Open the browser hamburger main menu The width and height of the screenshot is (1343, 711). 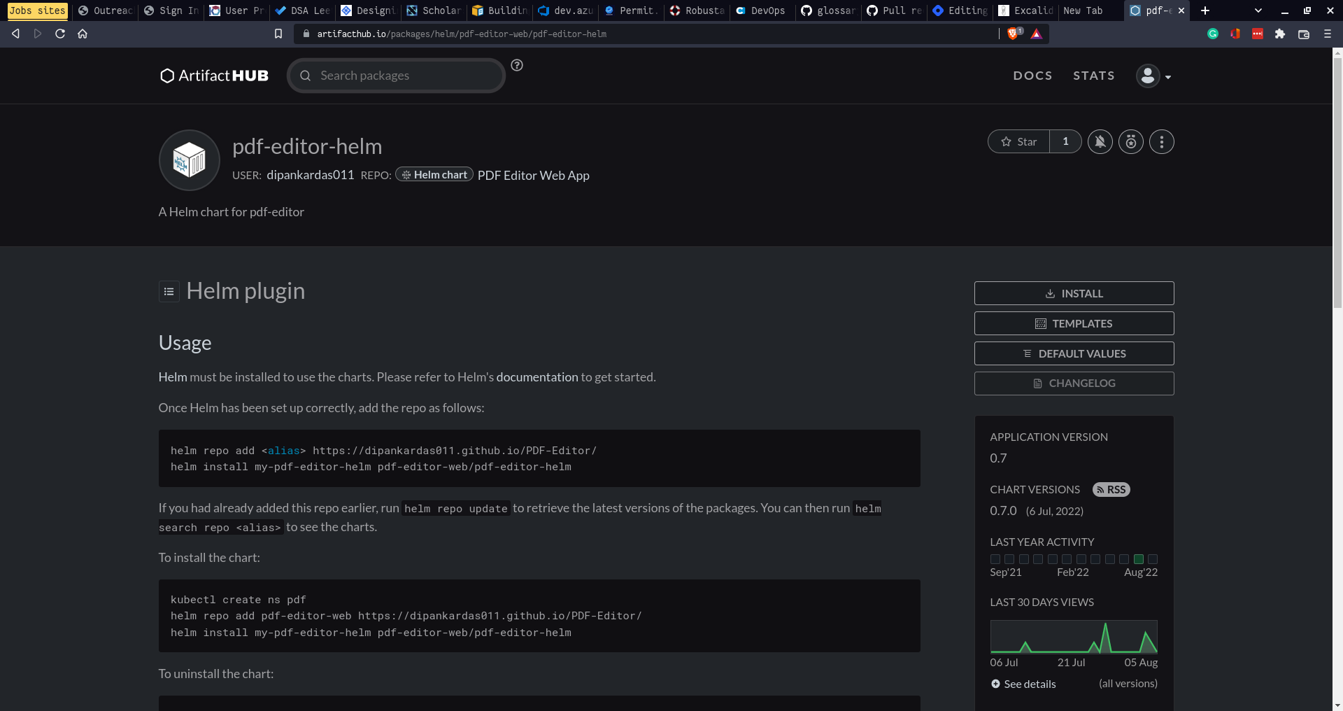(x=1328, y=34)
